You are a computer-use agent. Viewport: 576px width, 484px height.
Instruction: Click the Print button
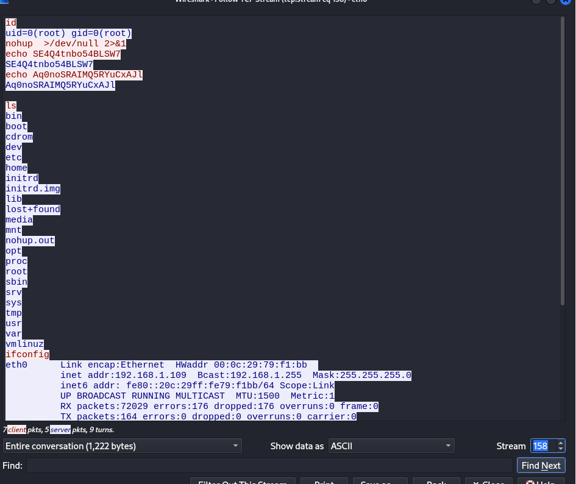[324, 481]
